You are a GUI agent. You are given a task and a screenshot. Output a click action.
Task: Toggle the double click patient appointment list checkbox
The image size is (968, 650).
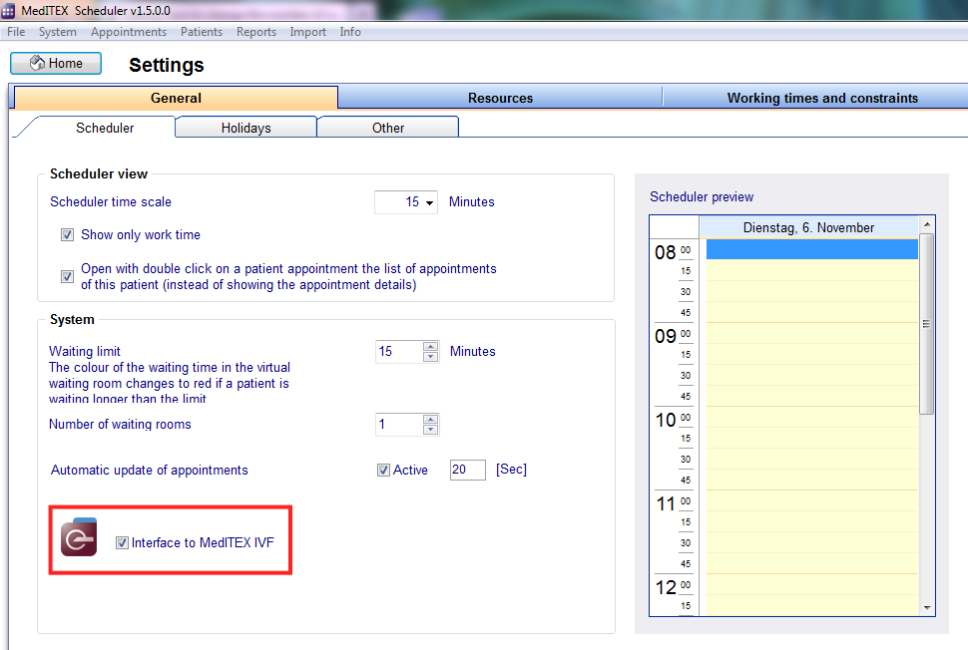click(x=67, y=277)
